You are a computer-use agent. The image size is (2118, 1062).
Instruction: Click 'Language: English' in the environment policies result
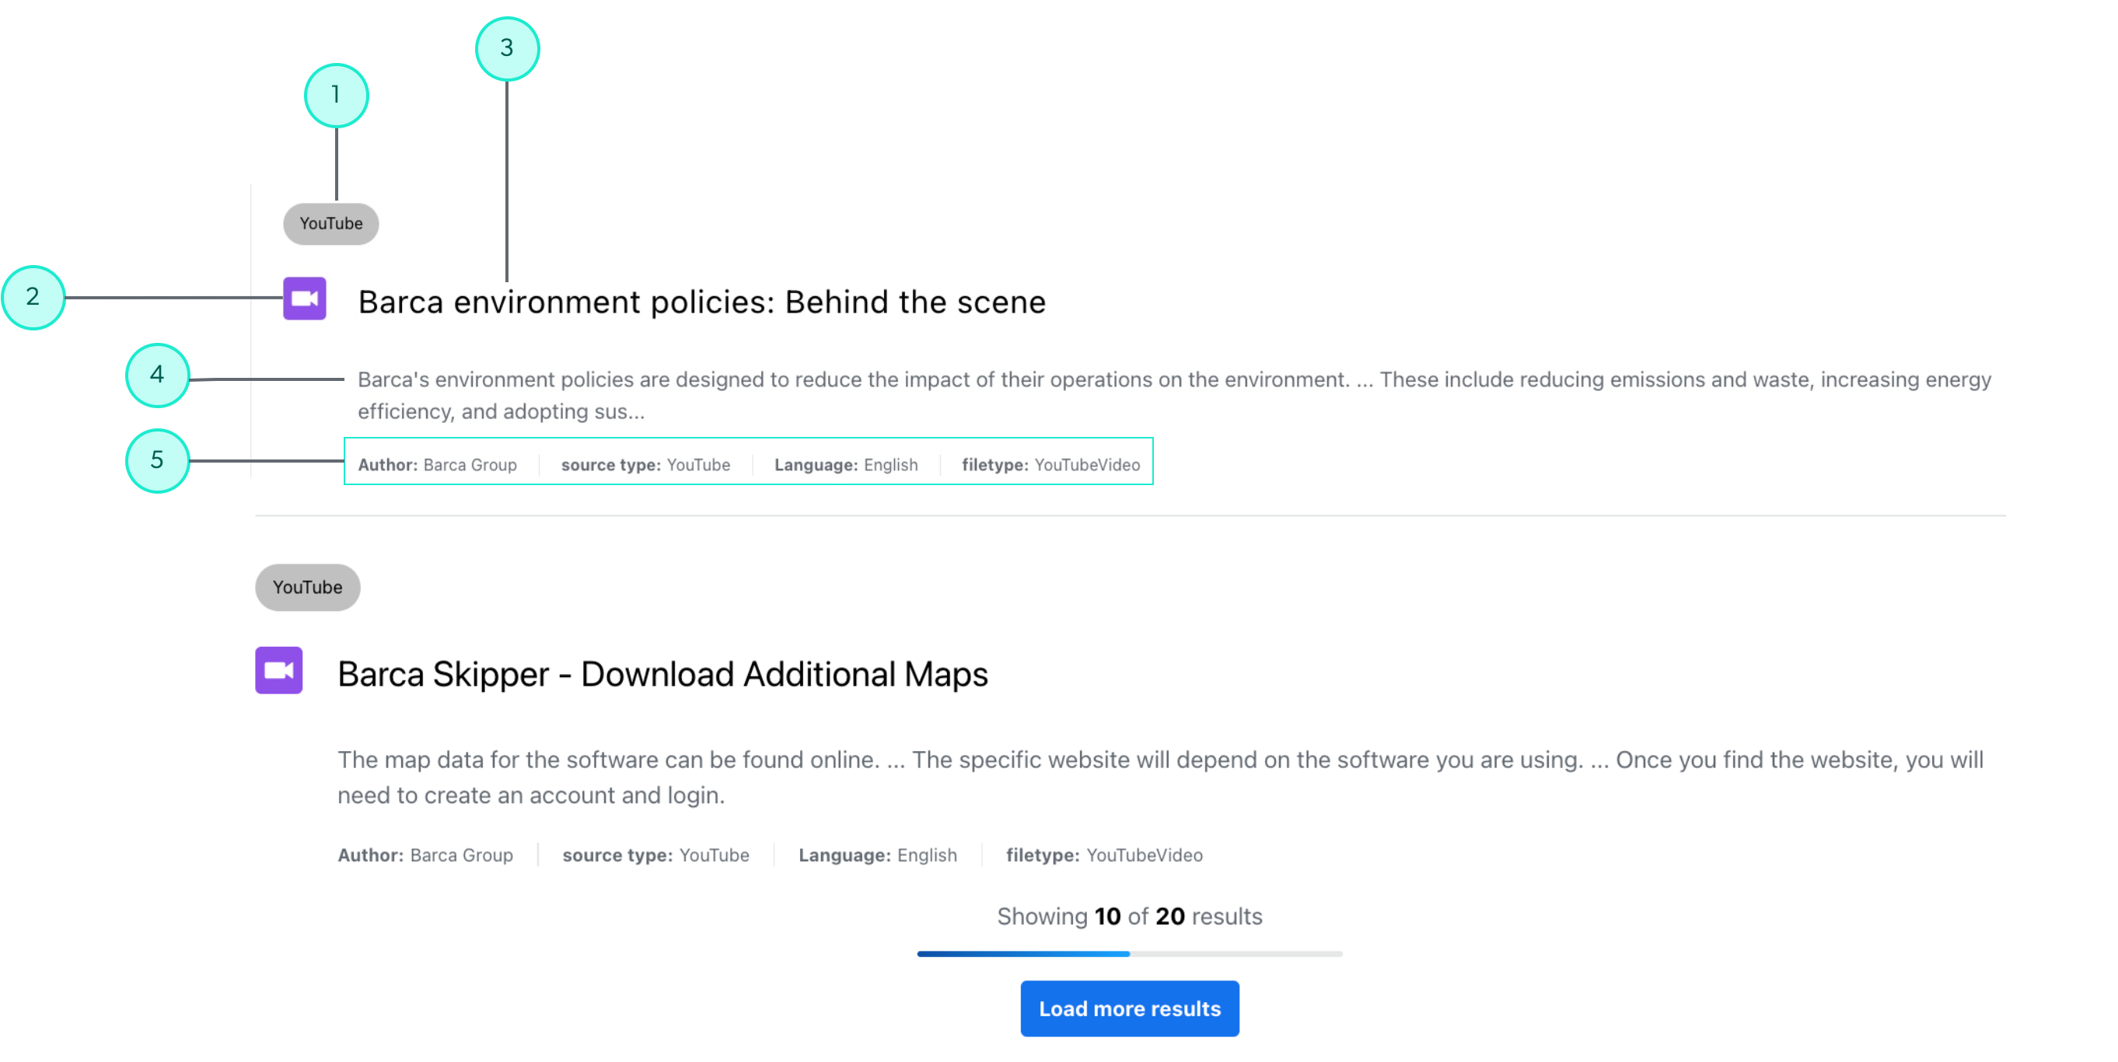pyautogui.click(x=846, y=464)
